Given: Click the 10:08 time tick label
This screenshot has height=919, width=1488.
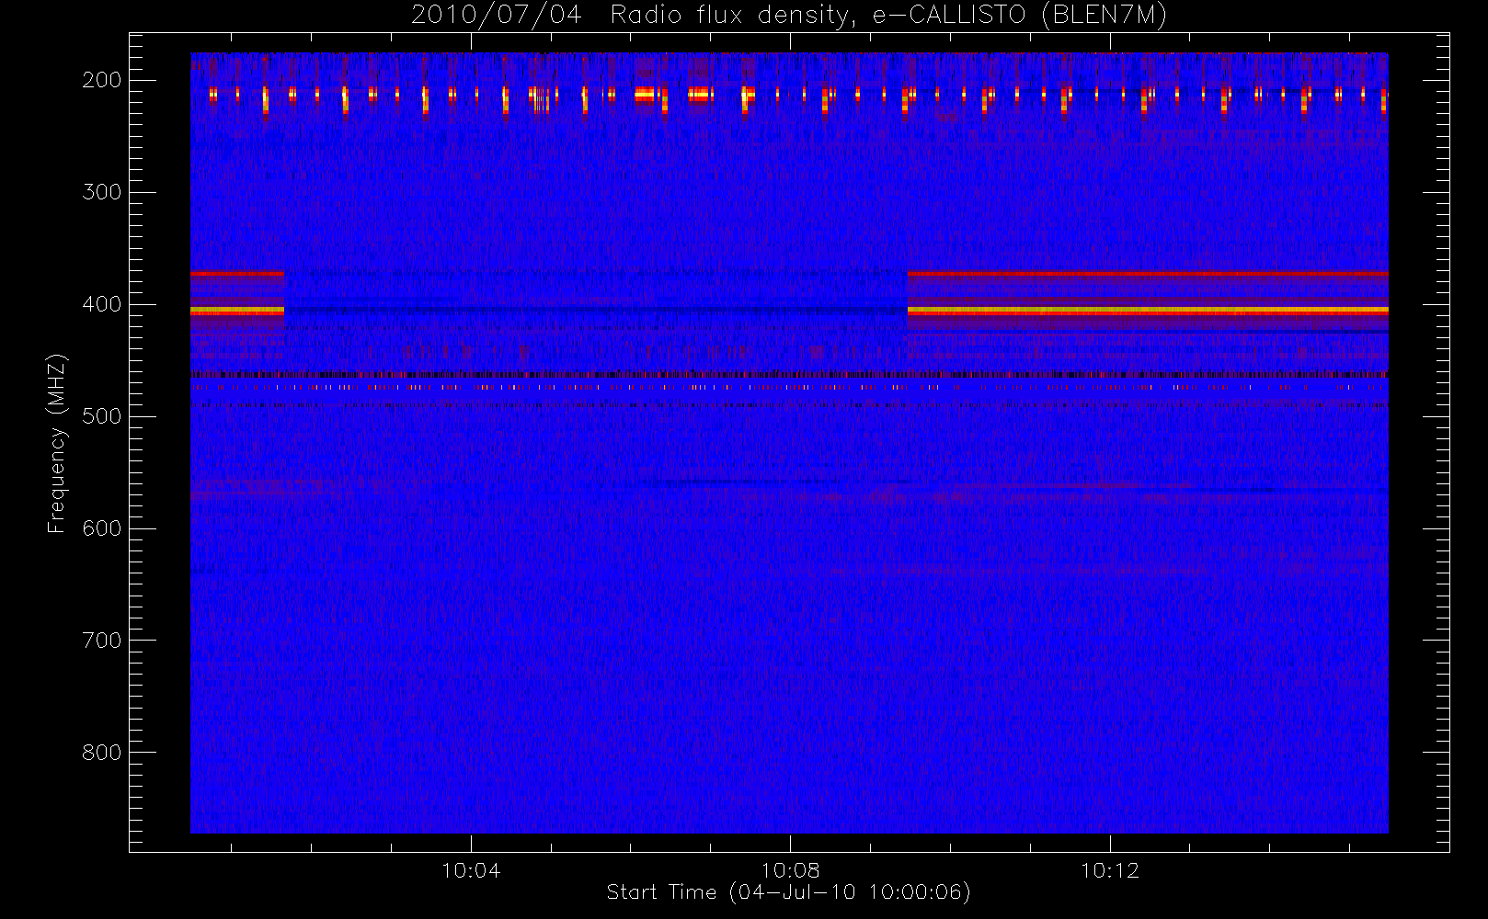Looking at the screenshot, I should tap(790, 870).
